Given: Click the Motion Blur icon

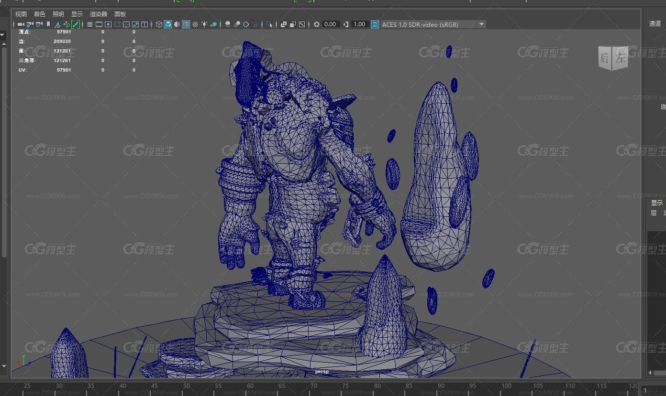Looking at the screenshot, I should [237, 24].
